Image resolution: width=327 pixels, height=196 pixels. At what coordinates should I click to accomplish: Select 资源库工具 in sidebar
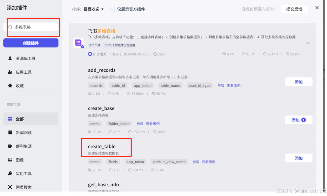(31, 58)
